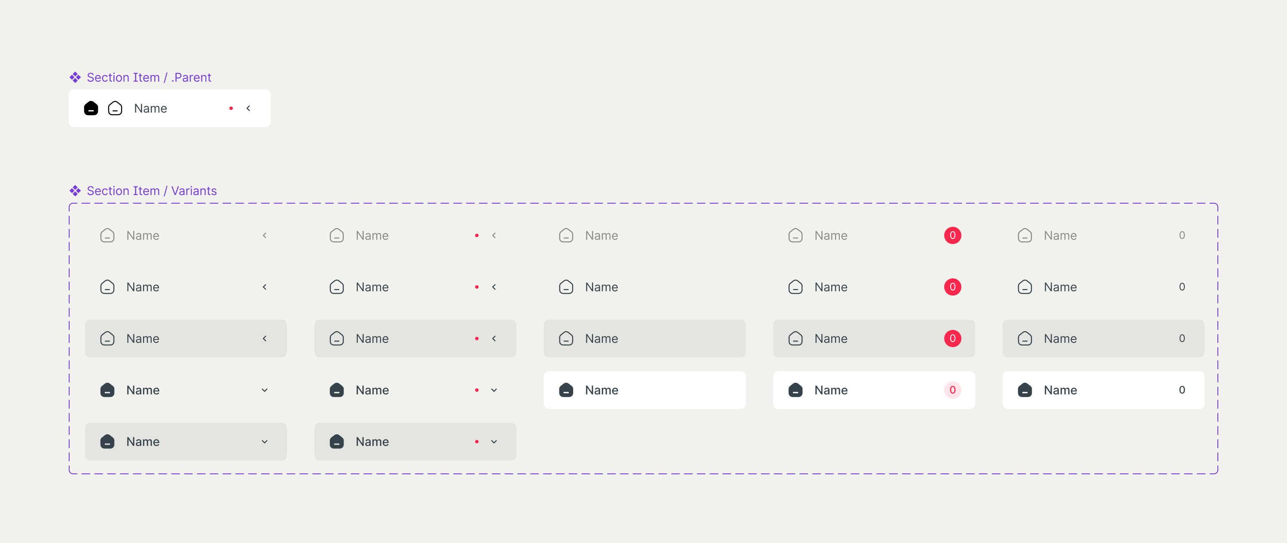Click the 'Name' text in Parent component
The width and height of the screenshot is (1287, 543).
point(150,108)
